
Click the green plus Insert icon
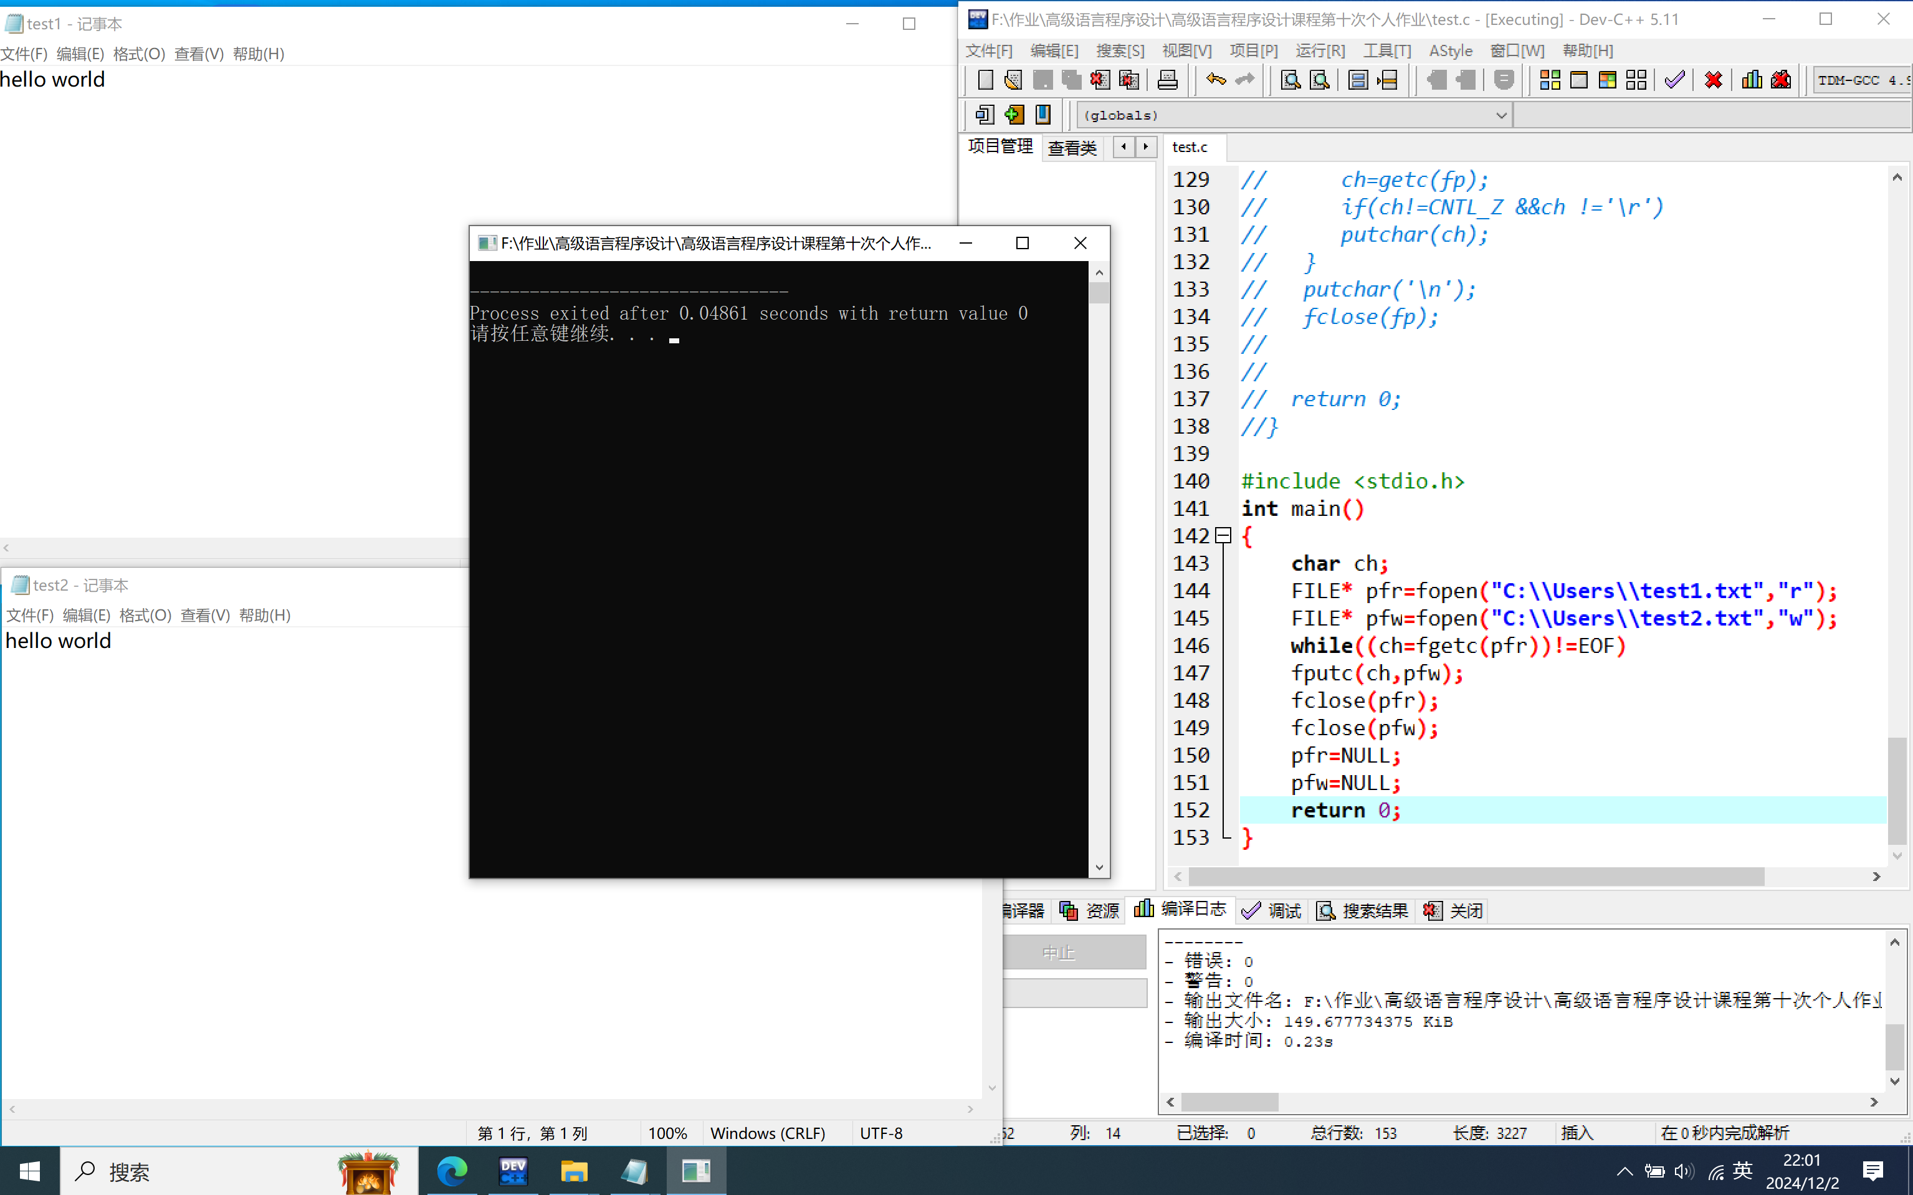point(1013,115)
